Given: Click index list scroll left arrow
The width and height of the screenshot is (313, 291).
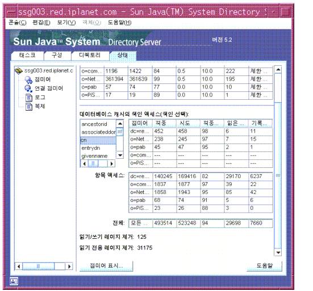Looking at the screenshot, I should pos(84,163).
